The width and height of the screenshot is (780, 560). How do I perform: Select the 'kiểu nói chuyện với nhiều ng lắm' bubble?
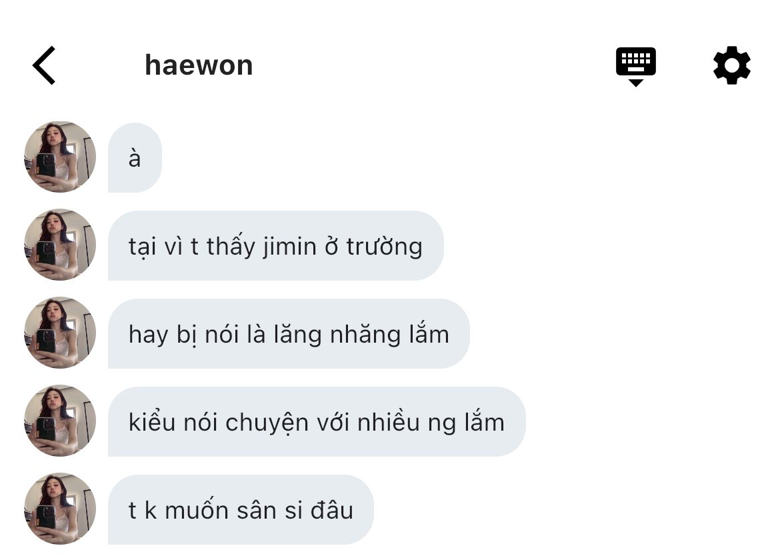pos(317,422)
